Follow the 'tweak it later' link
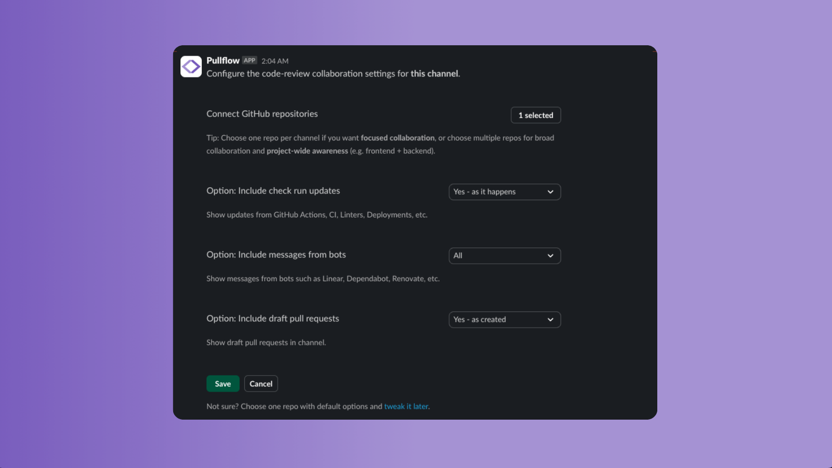The image size is (832, 468). (406, 406)
